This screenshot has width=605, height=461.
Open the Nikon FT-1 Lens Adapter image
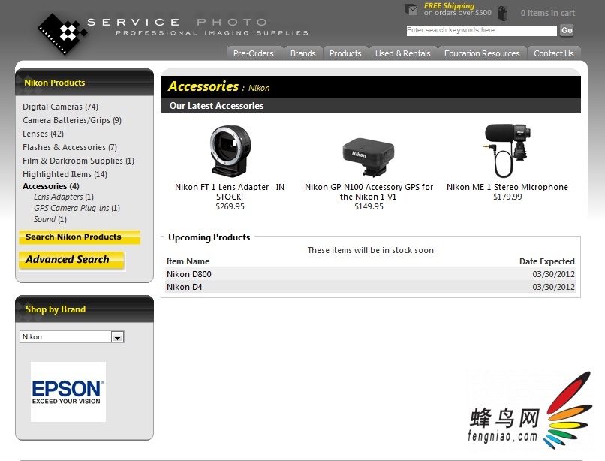[230, 152]
